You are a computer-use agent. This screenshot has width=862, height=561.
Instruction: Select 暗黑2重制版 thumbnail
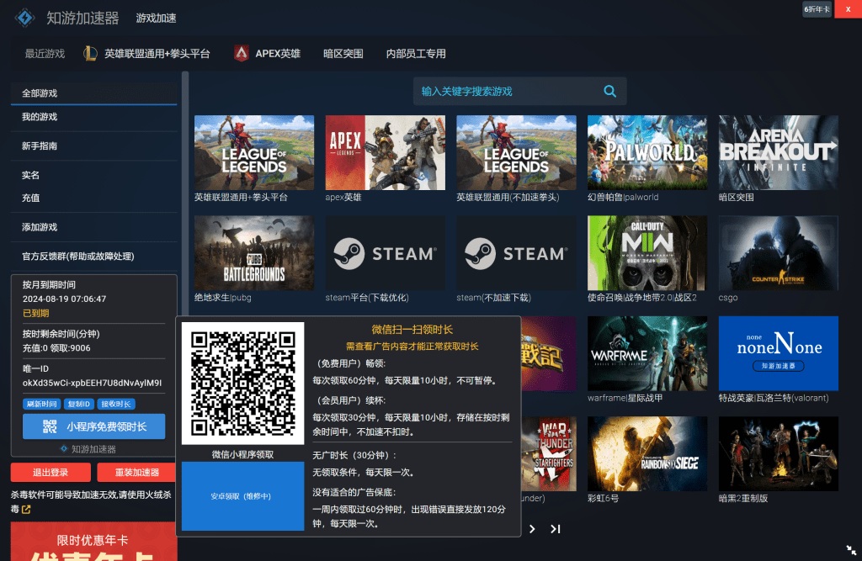pos(779,454)
